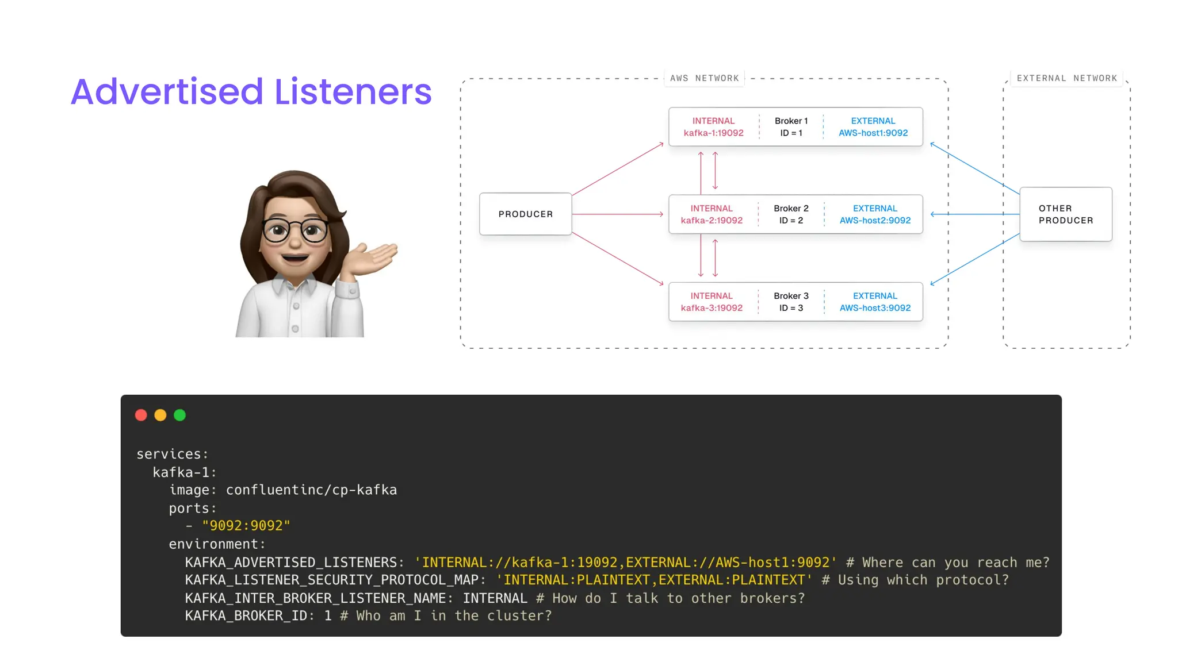Click INTERNAL kafka-2:19092 listener text
The width and height of the screenshot is (1178, 662).
(x=712, y=214)
